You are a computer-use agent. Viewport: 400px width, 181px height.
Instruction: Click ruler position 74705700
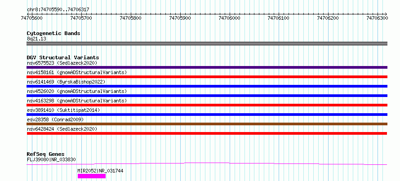click(x=81, y=18)
